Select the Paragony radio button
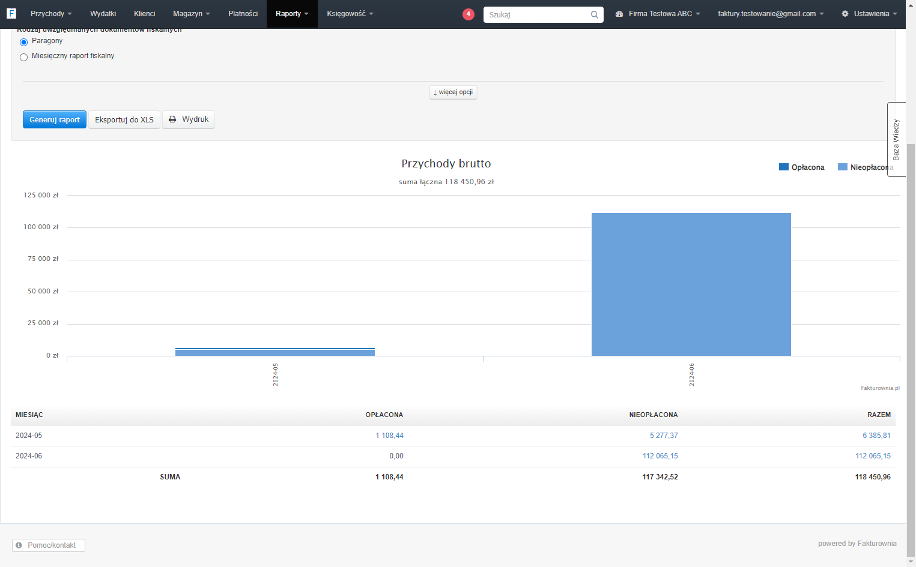Screen dimensions: 916x567 [24, 42]
